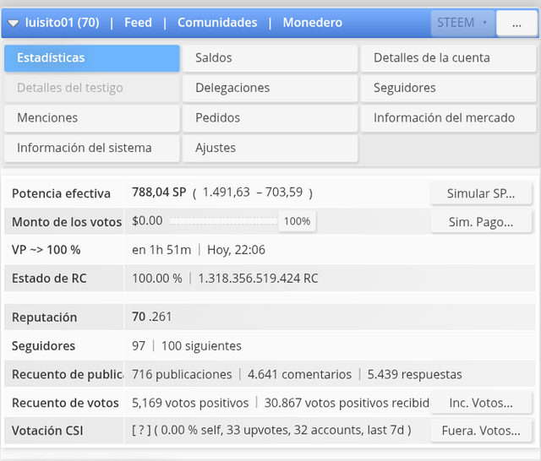Click the Seguidores label in the statistics table
The width and height of the screenshot is (541, 461).
point(43,346)
